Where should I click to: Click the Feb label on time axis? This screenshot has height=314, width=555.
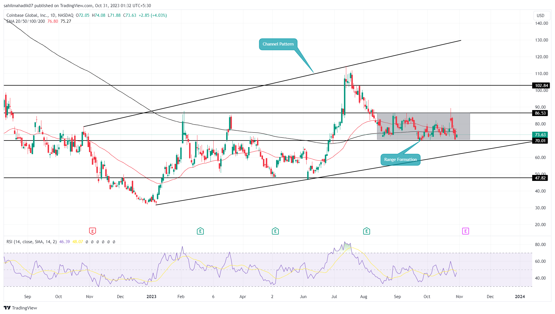[x=181, y=296]
